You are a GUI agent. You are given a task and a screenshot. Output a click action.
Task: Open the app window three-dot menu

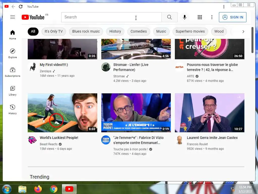point(224,7)
